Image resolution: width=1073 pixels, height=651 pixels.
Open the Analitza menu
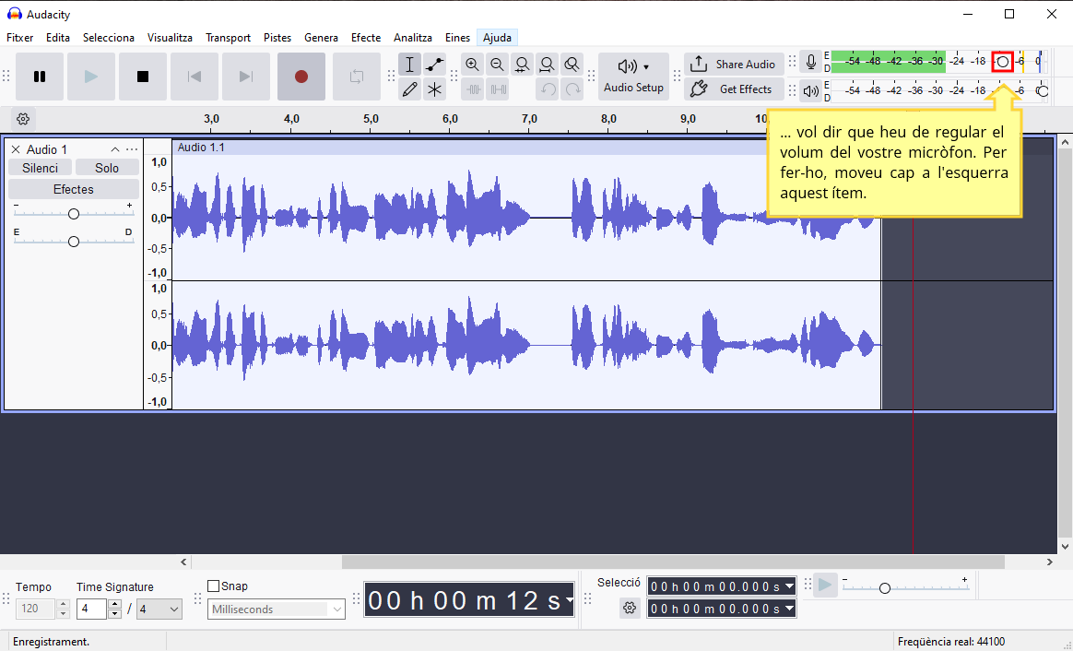[413, 38]
